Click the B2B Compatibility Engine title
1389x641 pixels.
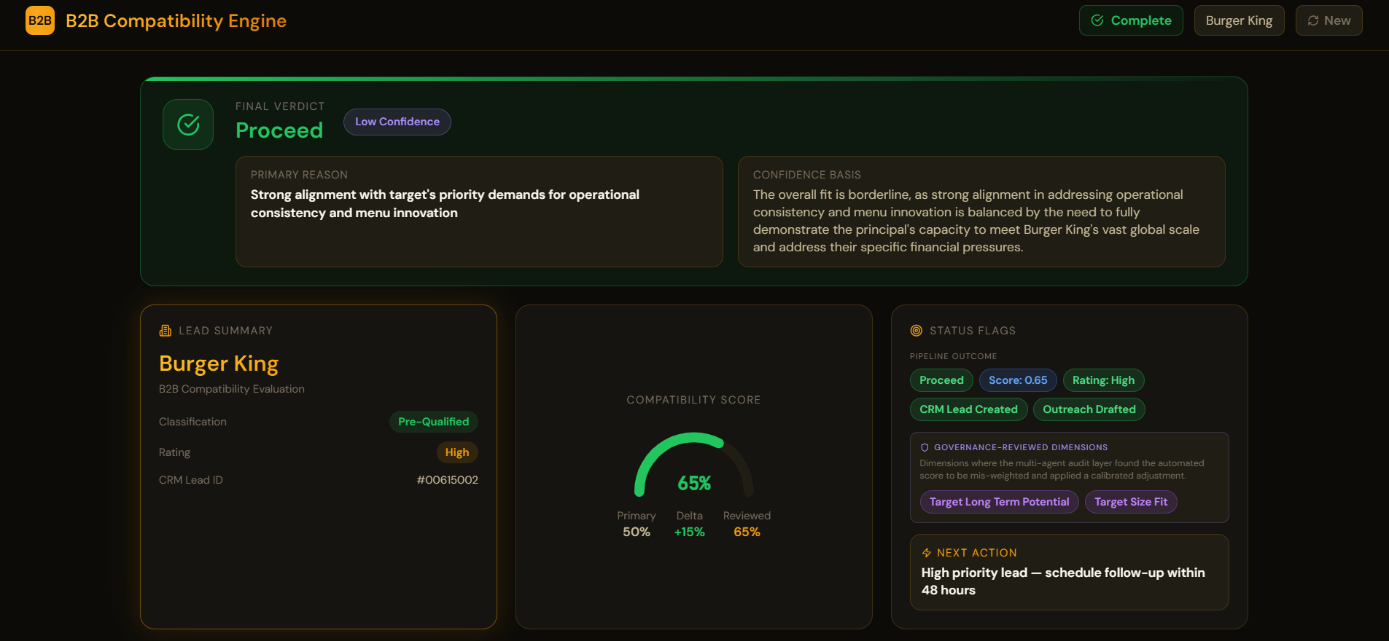coord(176,20)
